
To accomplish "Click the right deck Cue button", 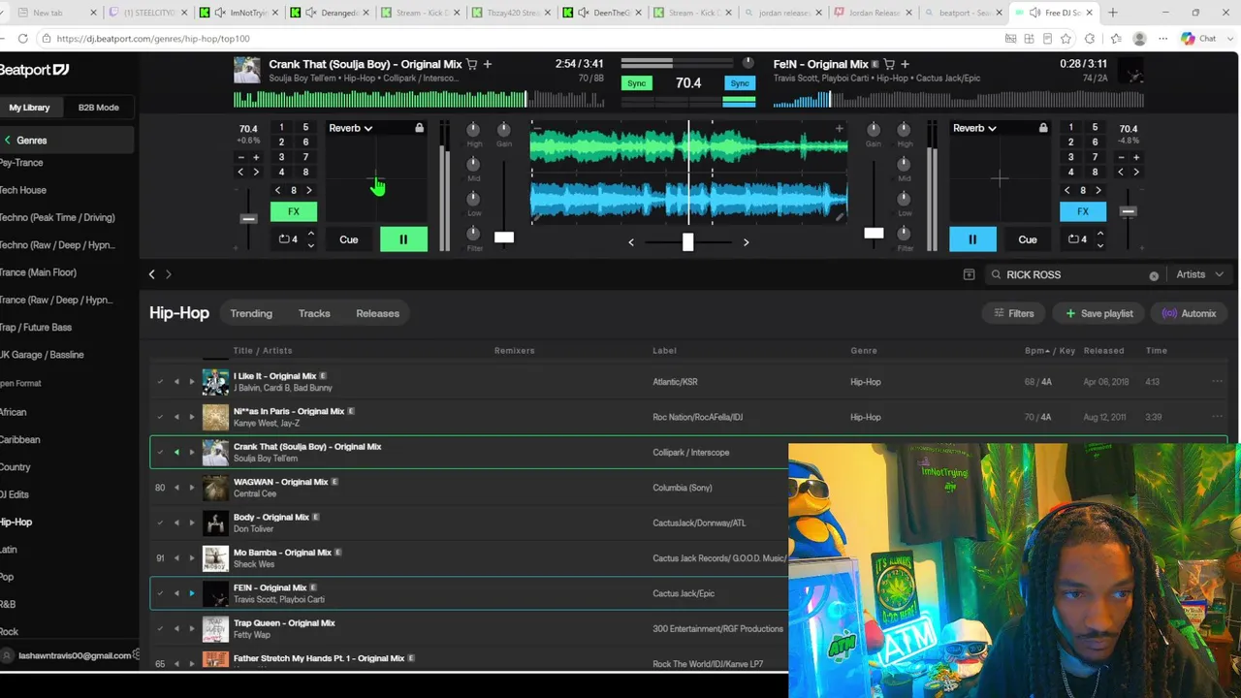I will 1028,239.
